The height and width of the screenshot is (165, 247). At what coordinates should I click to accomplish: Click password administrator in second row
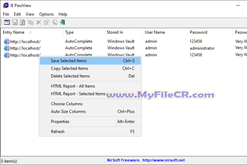pos(202,48)
